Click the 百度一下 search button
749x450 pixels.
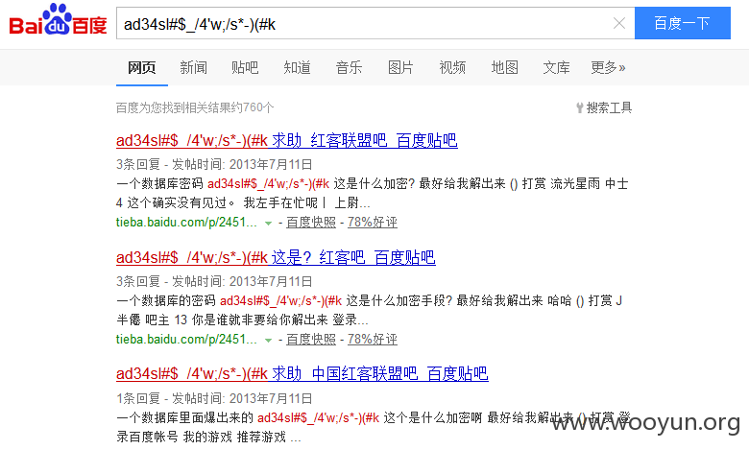682,23
